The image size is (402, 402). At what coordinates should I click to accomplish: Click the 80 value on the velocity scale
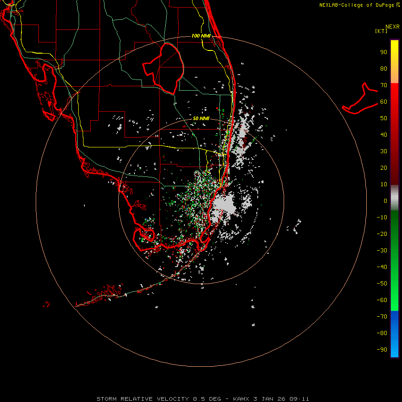click(384, 68)
